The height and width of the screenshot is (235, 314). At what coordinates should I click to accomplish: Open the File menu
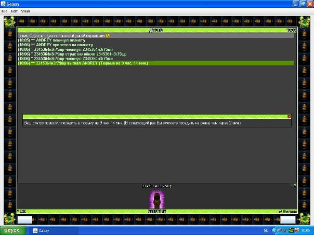(x=4, y=11)
